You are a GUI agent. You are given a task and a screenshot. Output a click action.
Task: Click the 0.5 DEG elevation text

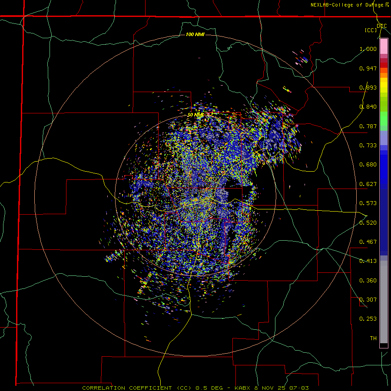point(208,388)
